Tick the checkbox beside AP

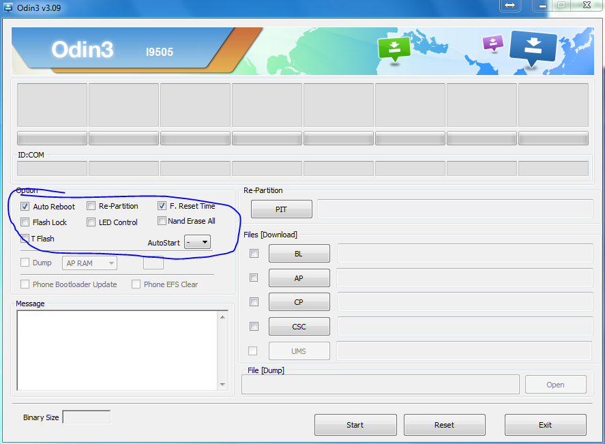click(254, 278)
